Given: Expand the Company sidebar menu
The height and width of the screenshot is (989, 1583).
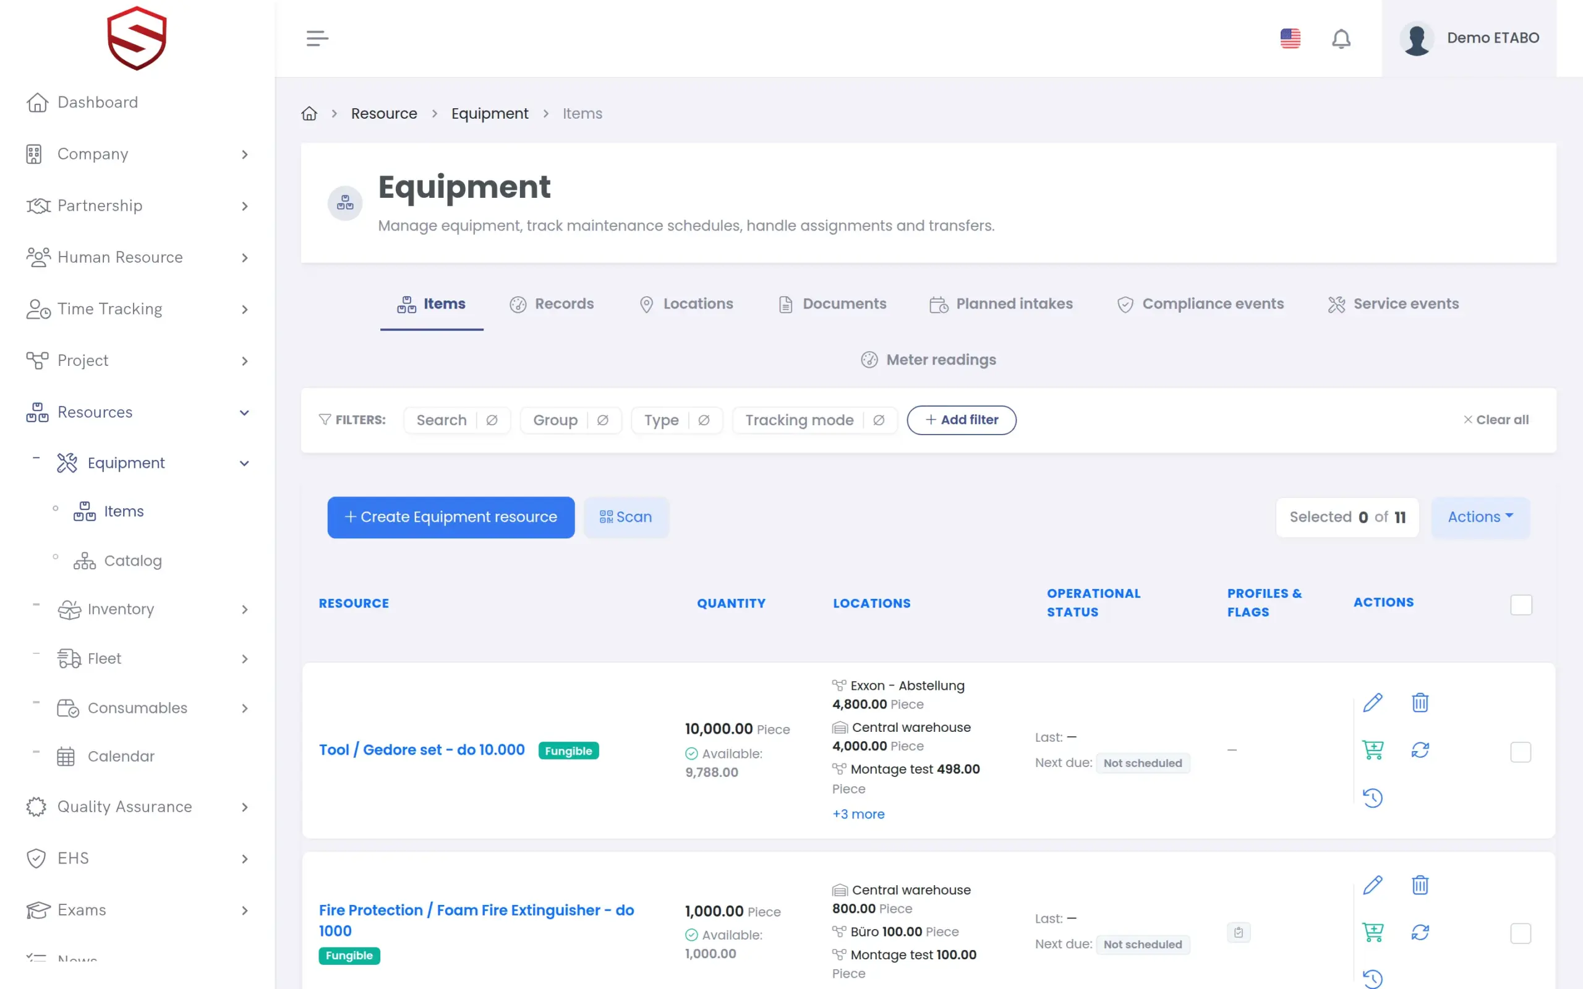Looking at the screenshot, I should tap(137, 155).
